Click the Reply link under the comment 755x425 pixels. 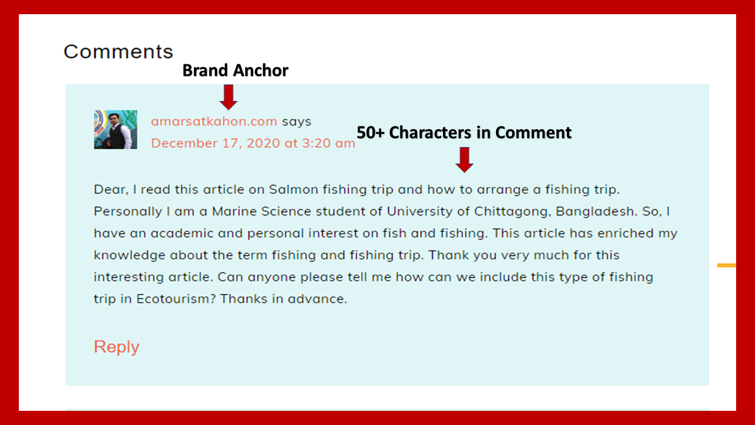tap(116, 346)
